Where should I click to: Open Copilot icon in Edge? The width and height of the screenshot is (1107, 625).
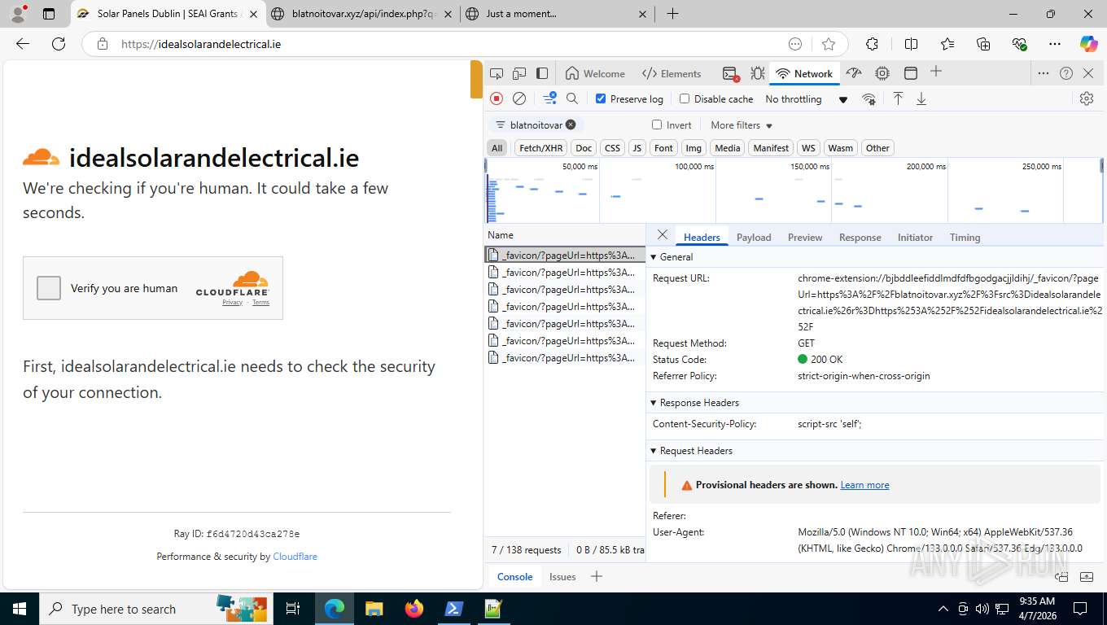pos(1088,44)
